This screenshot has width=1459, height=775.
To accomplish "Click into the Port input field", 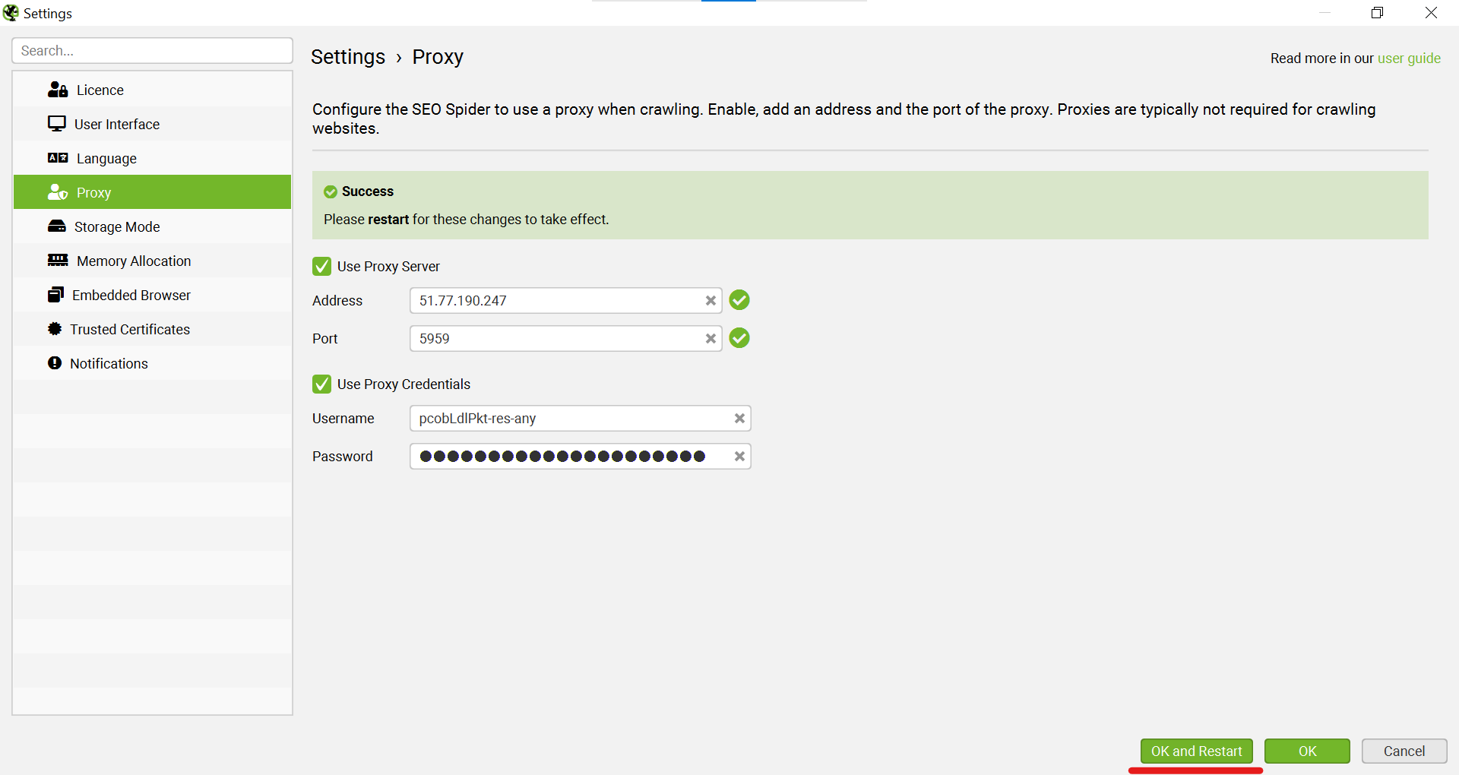I will coord(555,339).
